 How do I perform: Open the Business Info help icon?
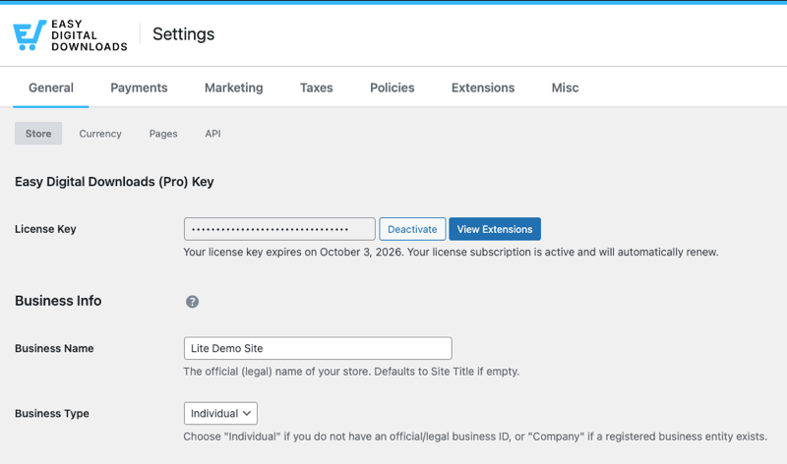[192, 302]
